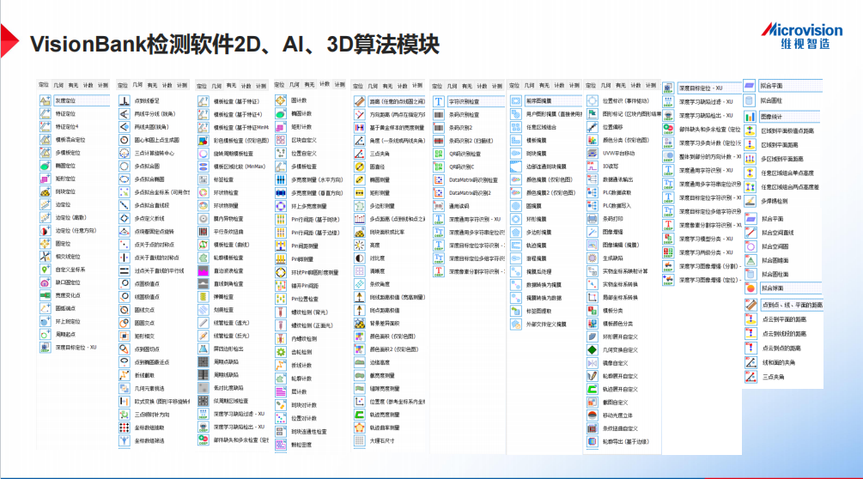Click the DataMatrix码识别检查 icon
This screenshot has width=863, height=479.
point(439,179)
